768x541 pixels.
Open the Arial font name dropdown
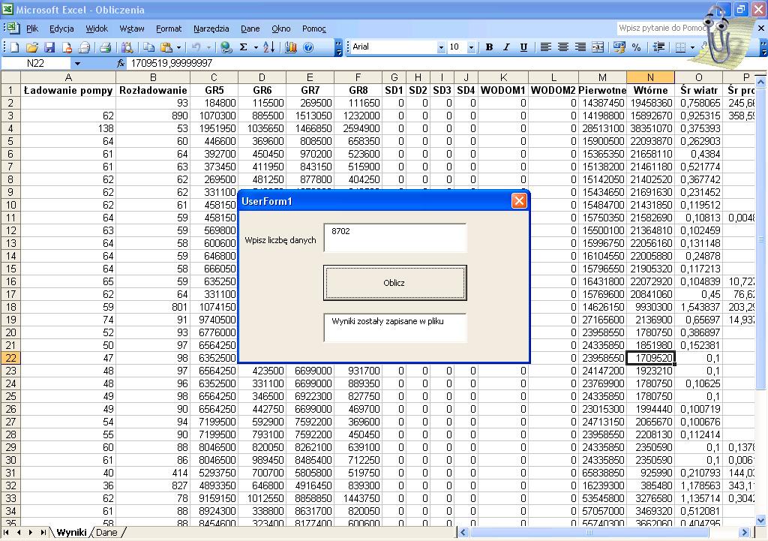(441, 47)
